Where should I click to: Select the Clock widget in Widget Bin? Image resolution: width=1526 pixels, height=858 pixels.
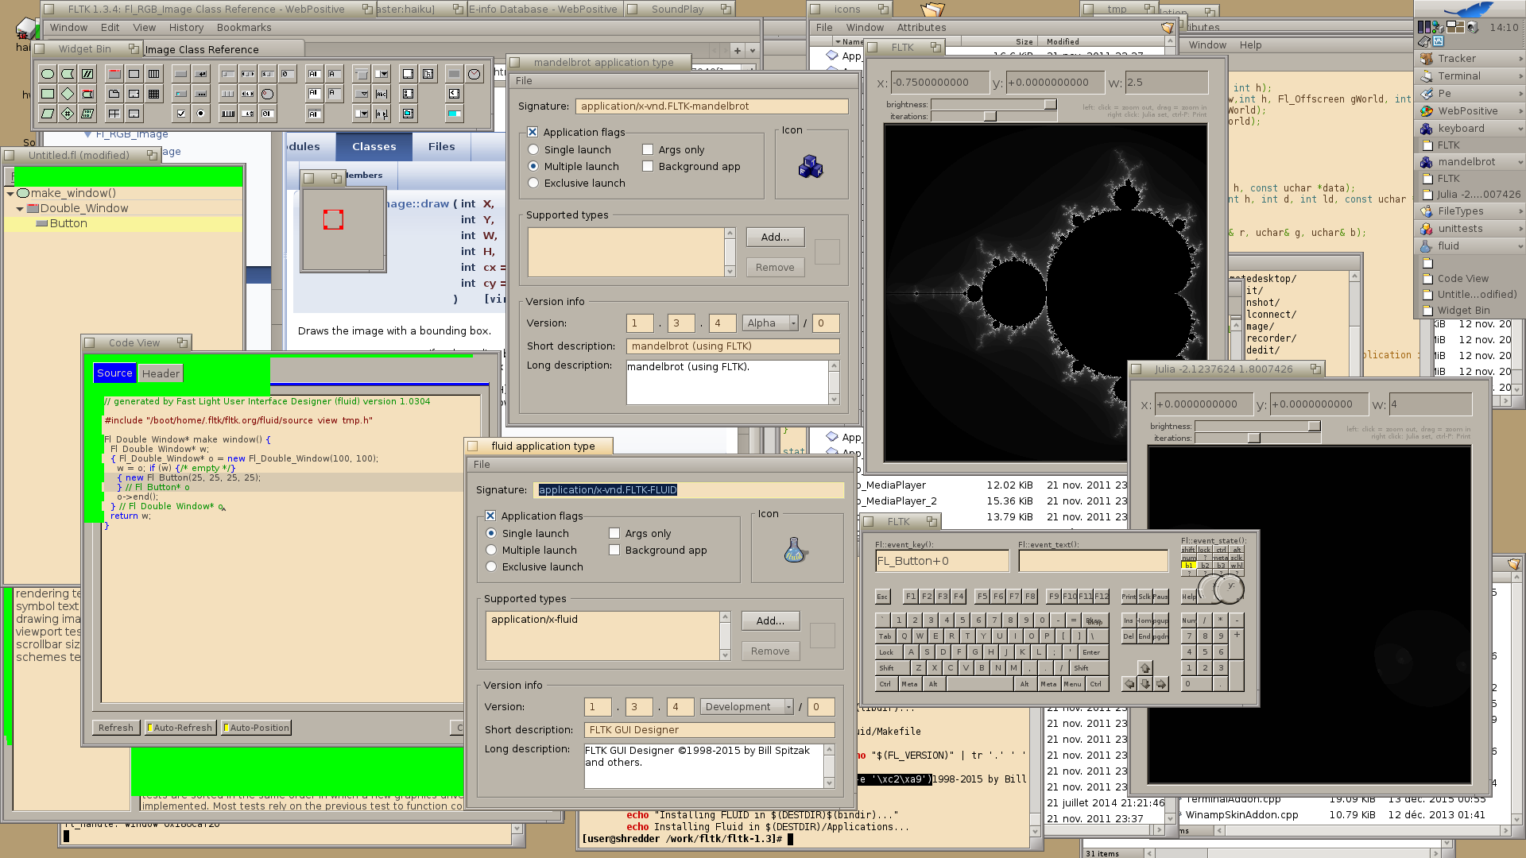click(474, 74)
